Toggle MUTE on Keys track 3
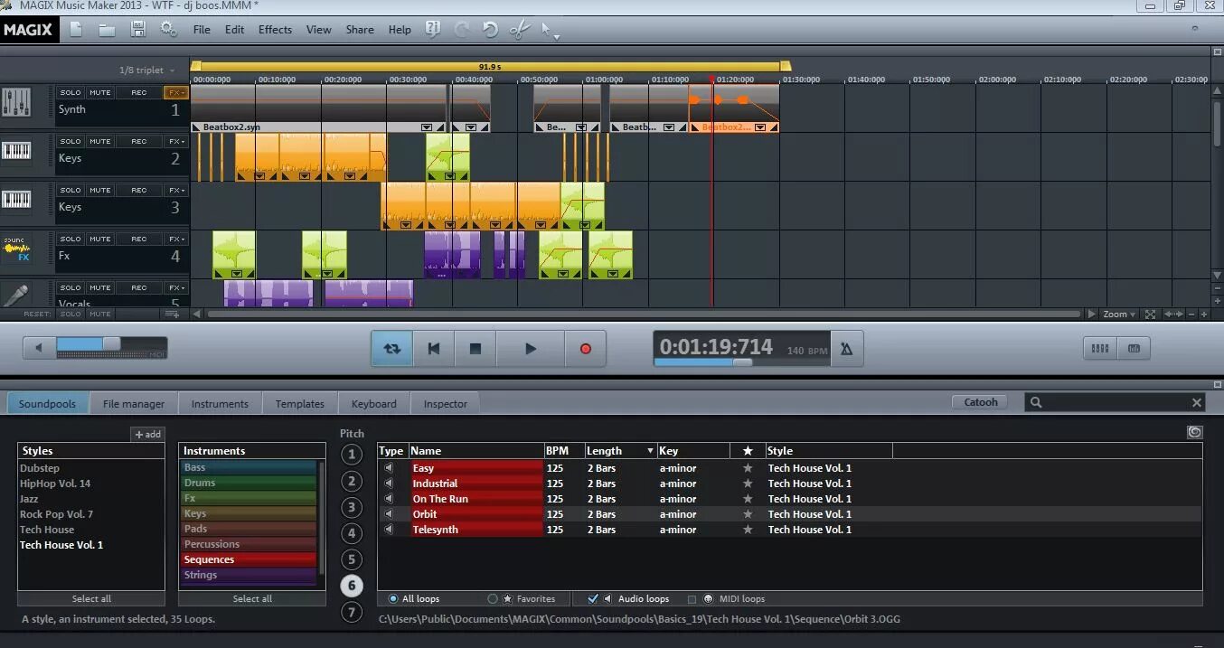This screenshot has height=648, width=1224. (99, 190)
